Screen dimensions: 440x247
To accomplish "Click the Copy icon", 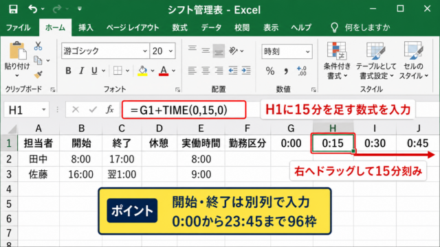I will click(x=38, y=60).
